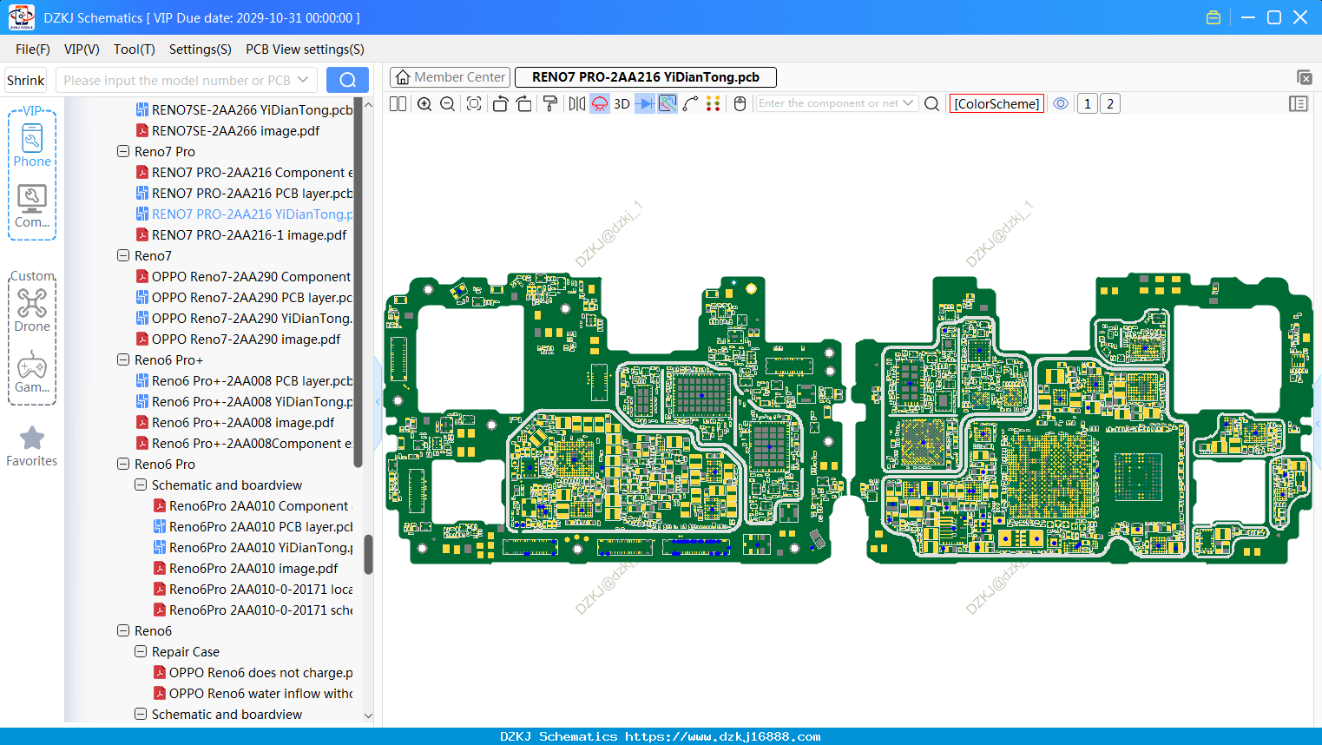This screenshot has width=1322, height=745.
Task: Open Reno6Pro 2AA010 image.pdf
Action: [246, 568]
